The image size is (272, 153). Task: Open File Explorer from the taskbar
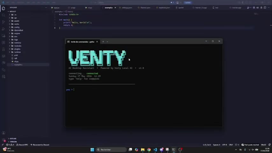point(143,149)
